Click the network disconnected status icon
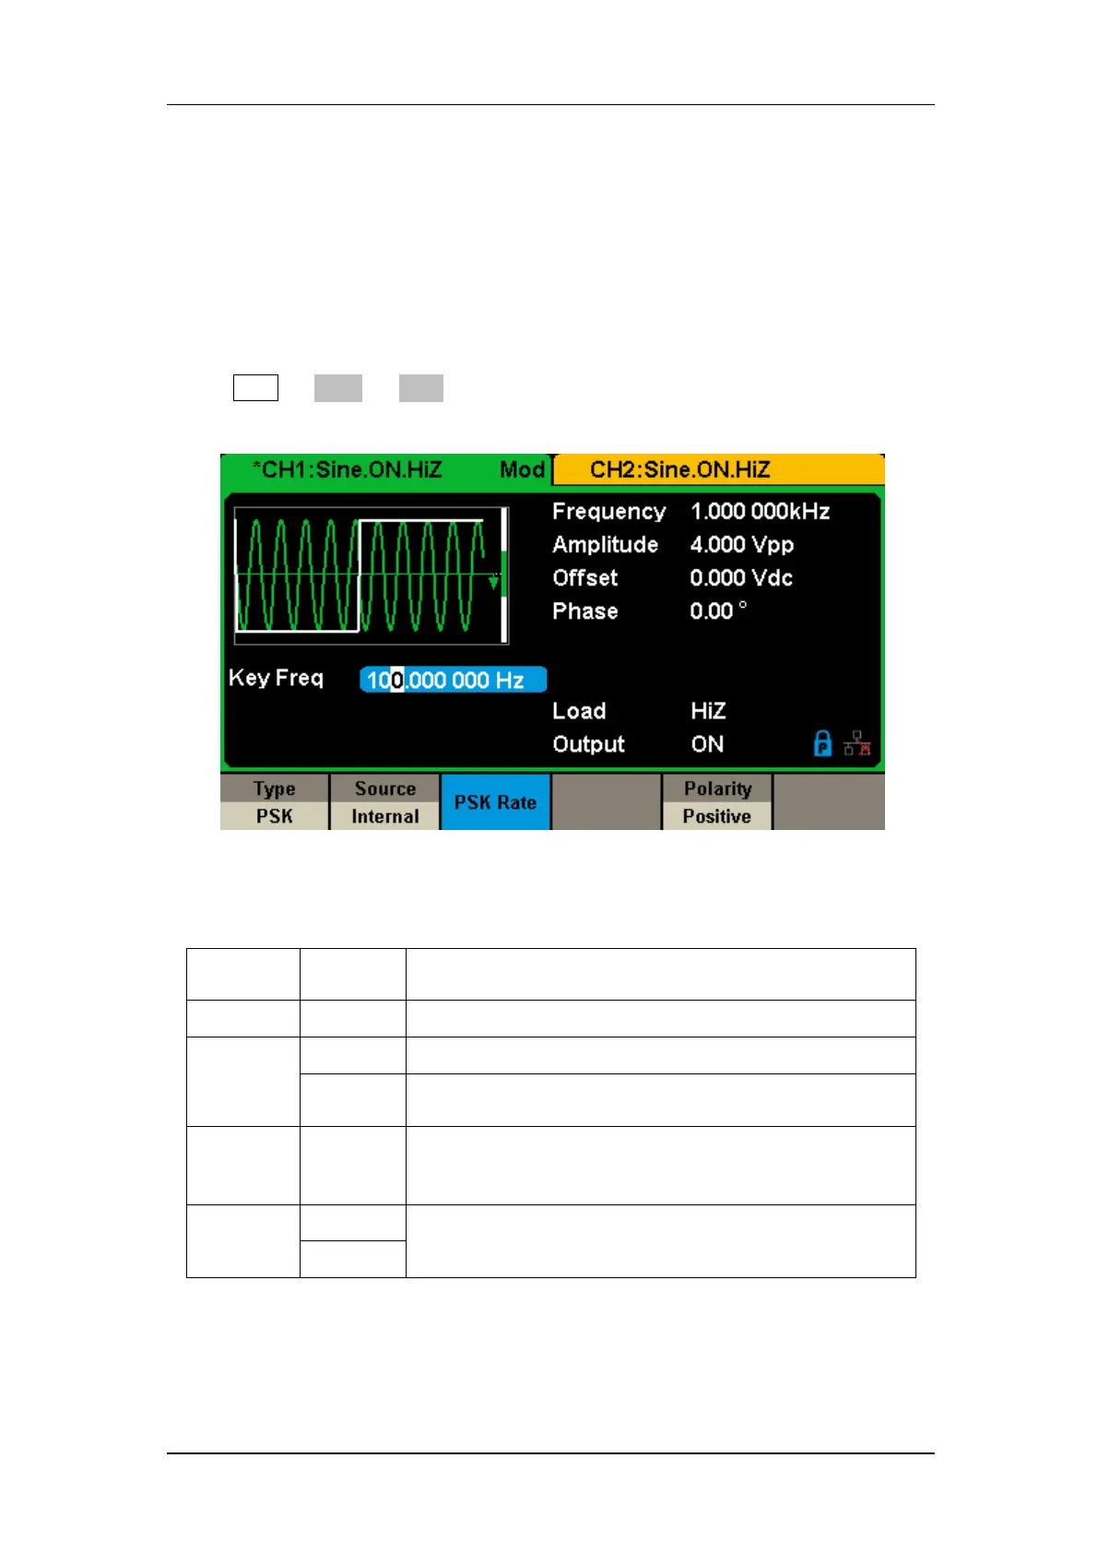Image resolution: width=1098 pixels, height=1553 pixels. pyautogui.click(x=856, y=743)
